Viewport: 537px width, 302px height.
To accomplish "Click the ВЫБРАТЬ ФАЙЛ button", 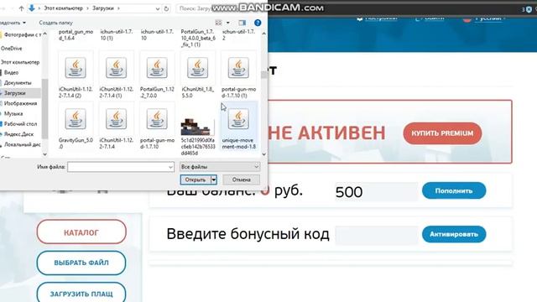I will point(81,263).
